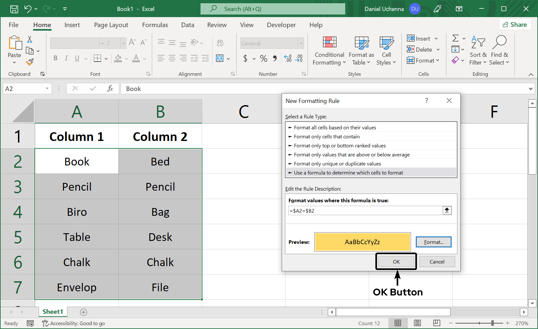Click the font color swatch
The image size is (538, 329).
point(137,58)
